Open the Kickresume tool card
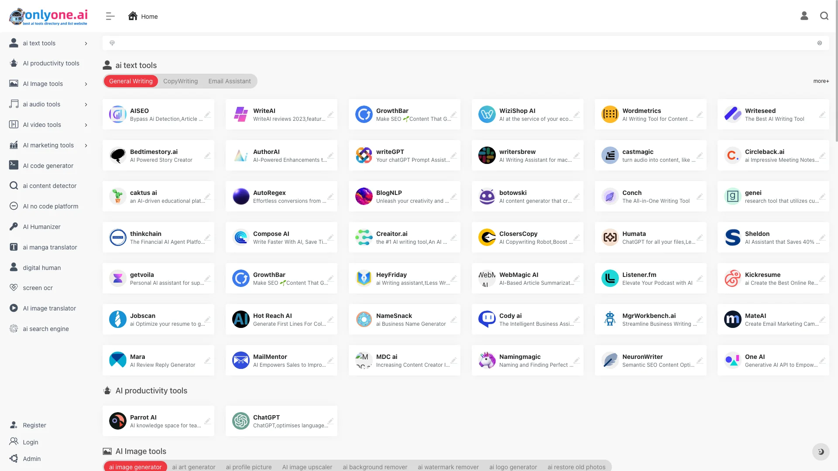The image size is (838, 471). (773, 278)
